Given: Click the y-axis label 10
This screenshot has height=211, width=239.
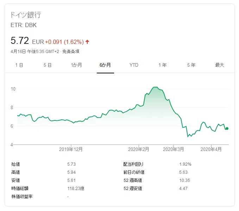Looking at the screenshot, I should click(x=13, y=89).
